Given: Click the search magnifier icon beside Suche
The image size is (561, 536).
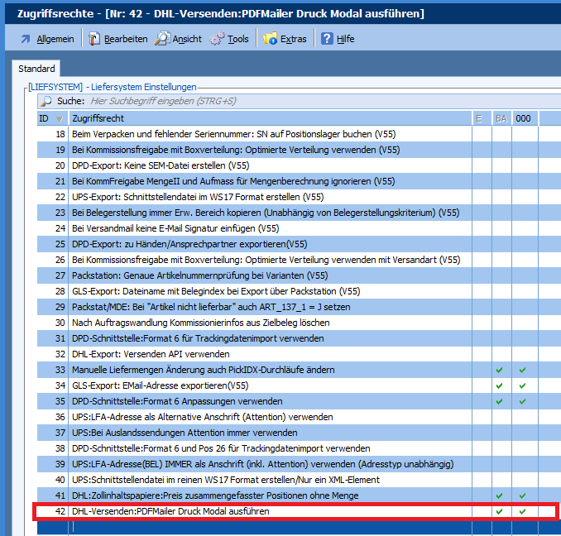Looking at the screenshot, I should point(47,101).
